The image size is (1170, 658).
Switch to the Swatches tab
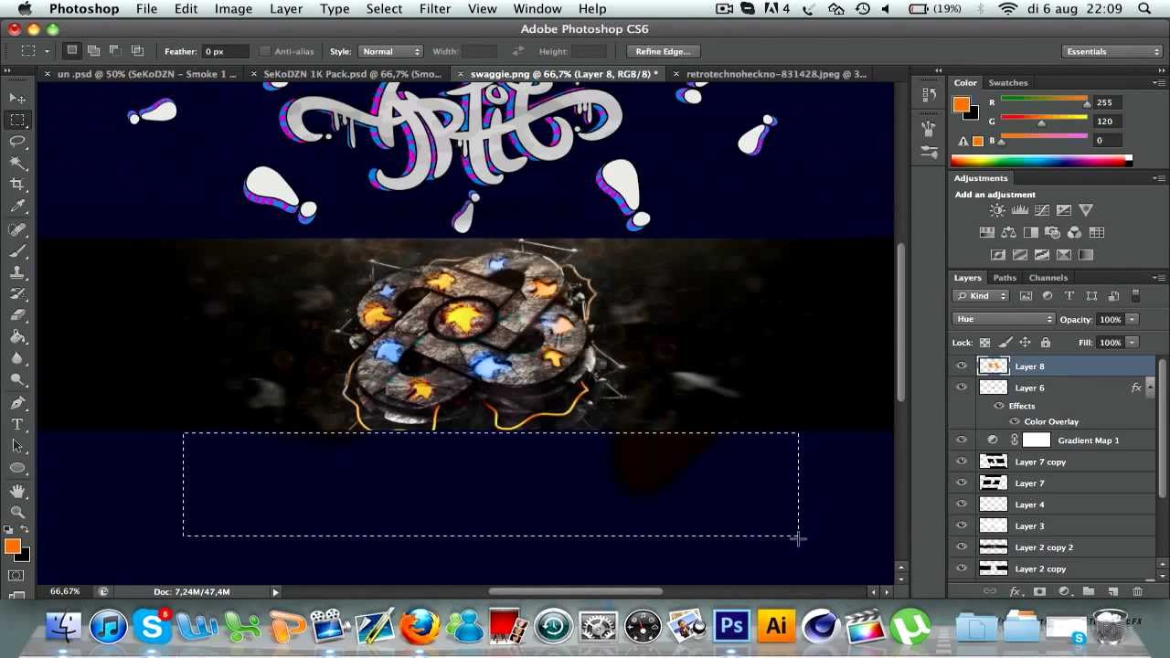point(1008,82)
